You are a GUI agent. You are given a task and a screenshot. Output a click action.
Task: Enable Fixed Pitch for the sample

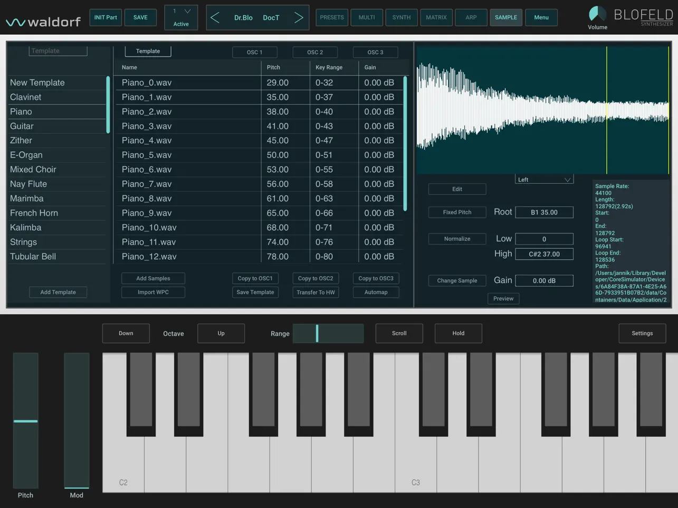tap(457, 212)
